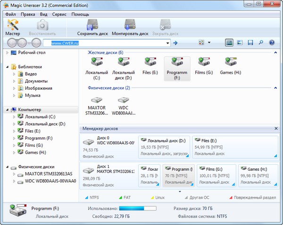Image resolution: width=283 pixels, height=225 pixels.
Task: Expand the Рабочий стол tree node
Action: point(7,52)
